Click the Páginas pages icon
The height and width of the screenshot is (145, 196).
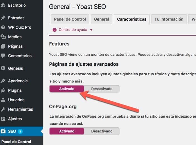pyautogui.click(x=3, y=46)
